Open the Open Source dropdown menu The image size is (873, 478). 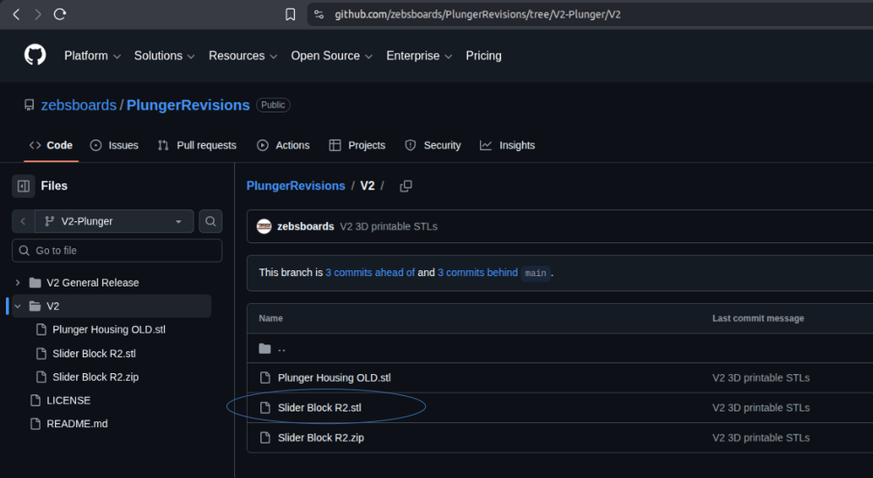(331, 56)
